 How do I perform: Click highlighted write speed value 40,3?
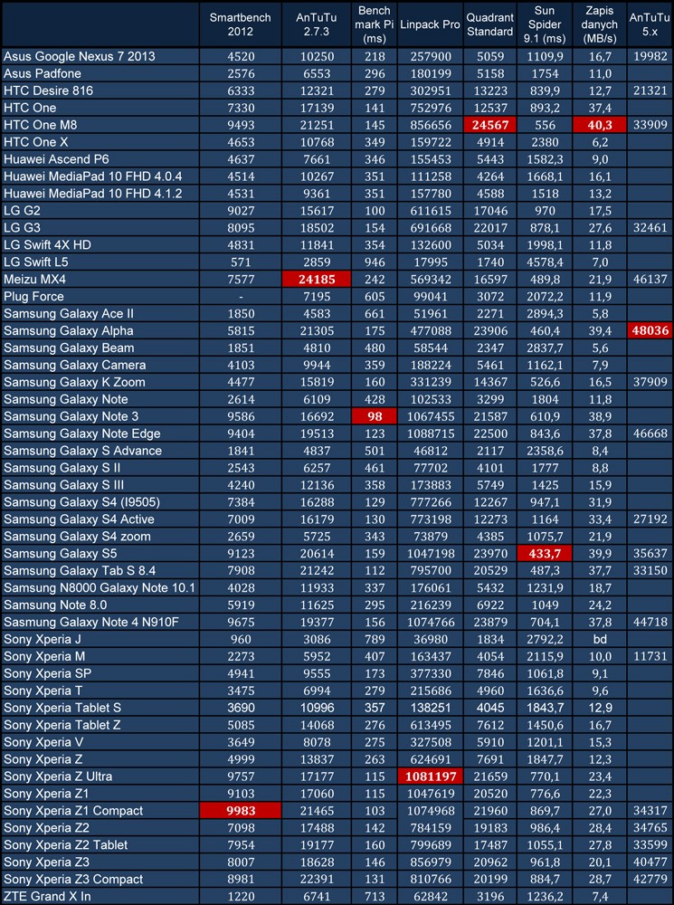[x=600, y=125]
